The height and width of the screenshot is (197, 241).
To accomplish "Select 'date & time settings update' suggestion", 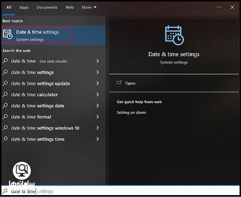I will (x=40, y=84).
